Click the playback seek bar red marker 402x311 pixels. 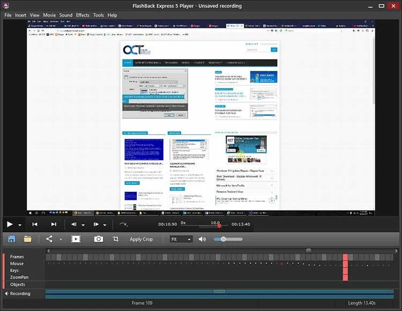[219, 226]
